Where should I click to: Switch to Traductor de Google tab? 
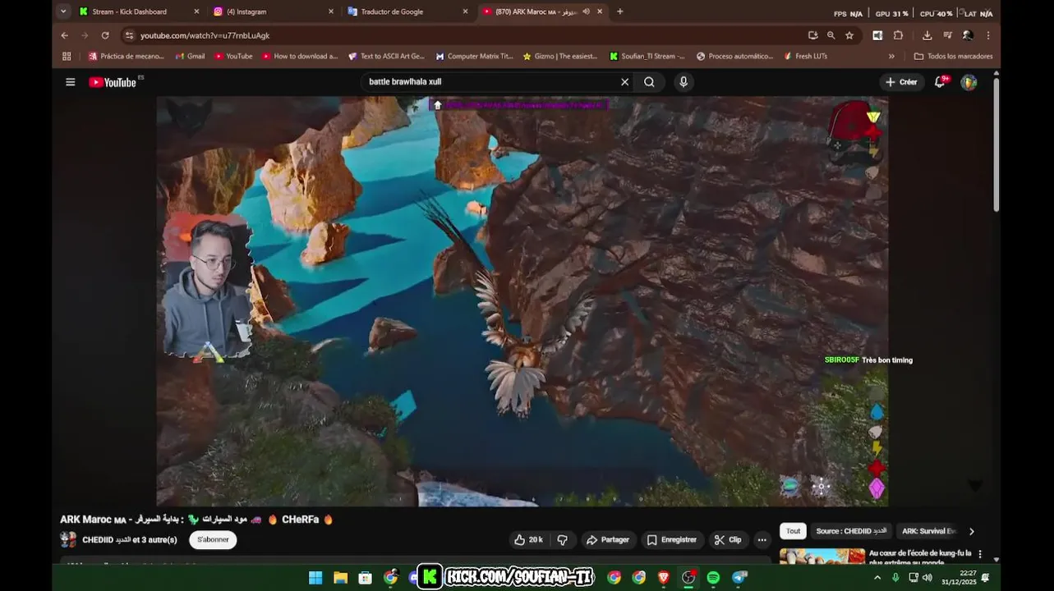point(406,11)
